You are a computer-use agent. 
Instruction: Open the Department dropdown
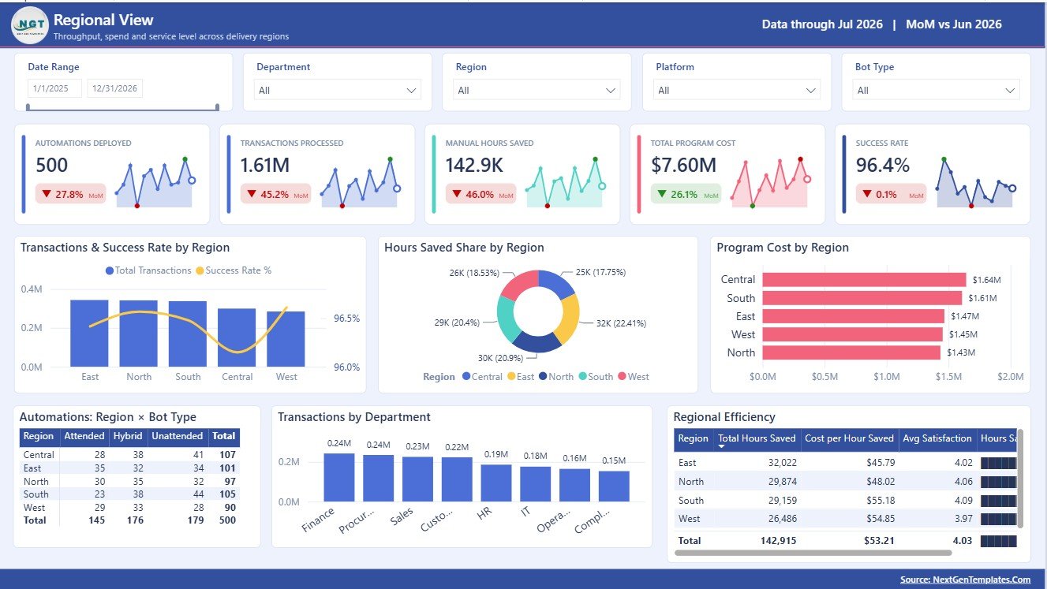(x=338, y=90)
